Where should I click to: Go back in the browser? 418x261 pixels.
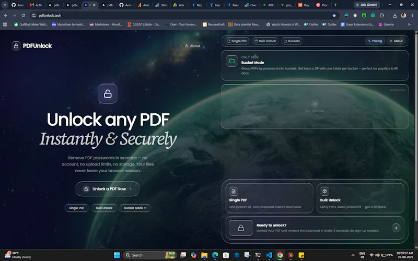pos(6,16)
